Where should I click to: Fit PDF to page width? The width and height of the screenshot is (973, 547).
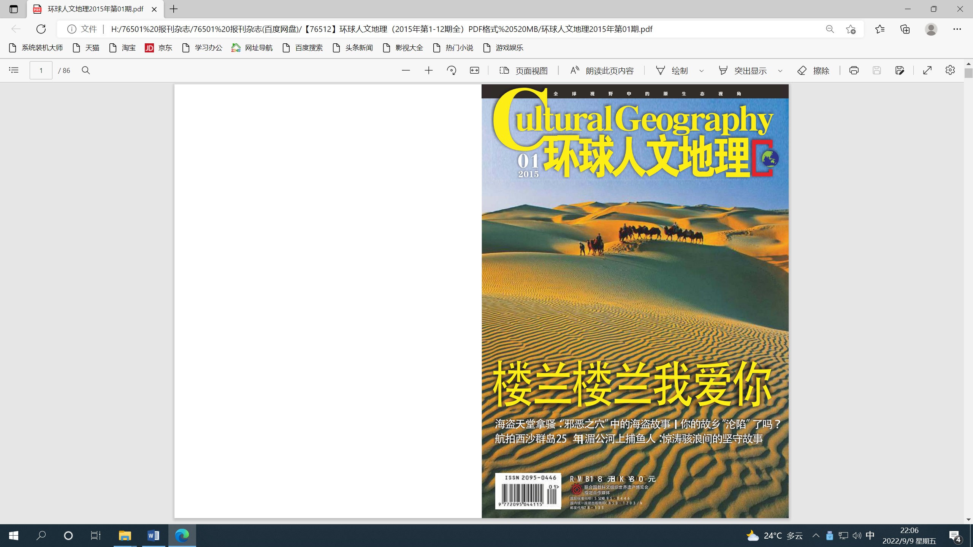(x=474, y=70)
